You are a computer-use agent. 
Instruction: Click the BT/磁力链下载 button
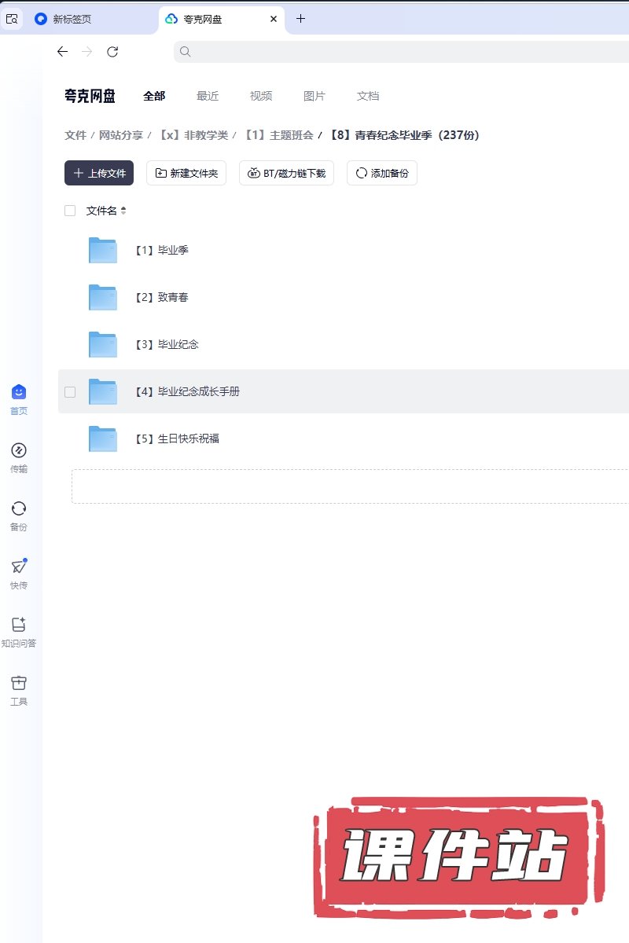pos(286,173)
